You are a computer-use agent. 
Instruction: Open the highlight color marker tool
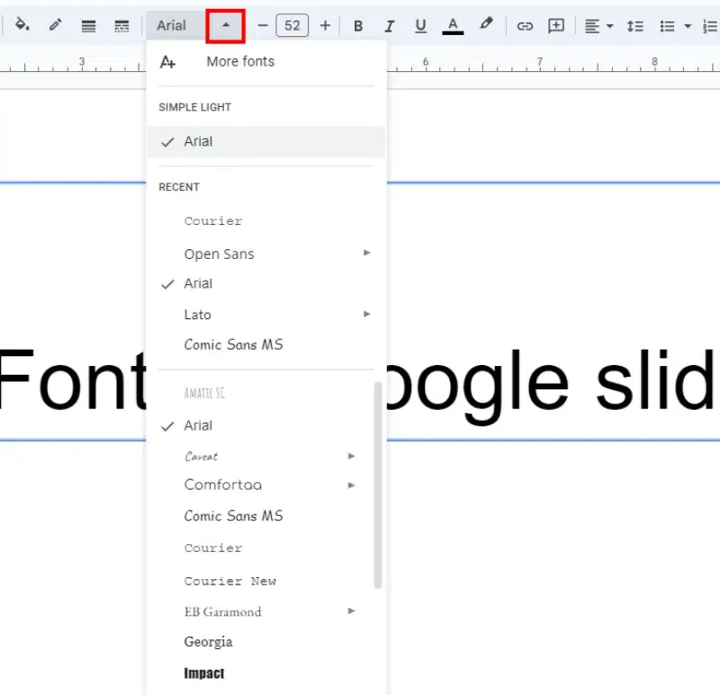[486, 24]
